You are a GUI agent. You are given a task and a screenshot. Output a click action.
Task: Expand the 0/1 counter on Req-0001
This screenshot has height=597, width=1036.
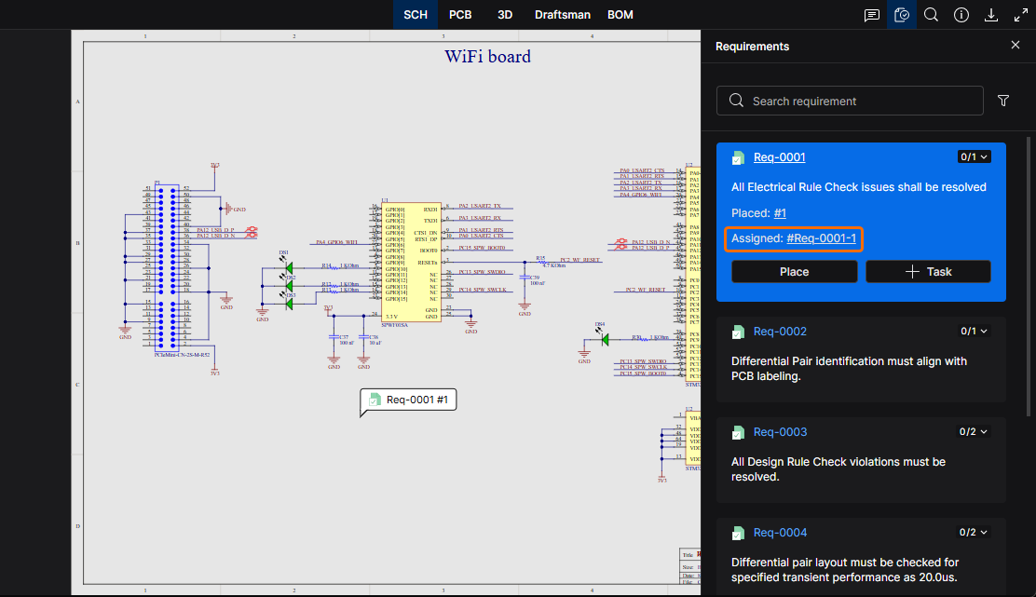click(x=975, y=156)
